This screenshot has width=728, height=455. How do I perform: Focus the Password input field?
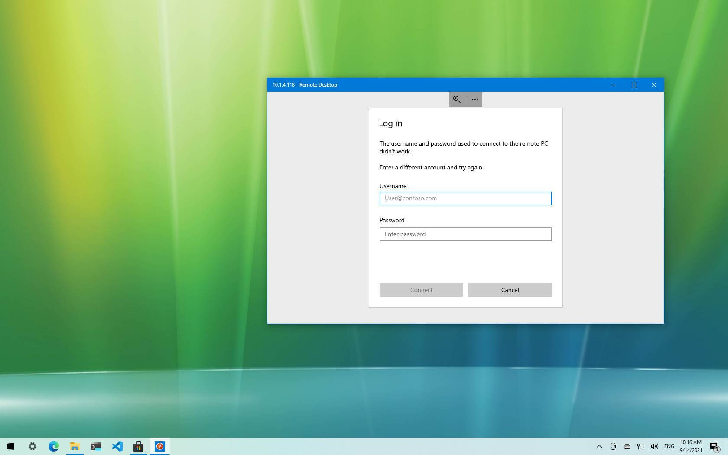[465, 234]
